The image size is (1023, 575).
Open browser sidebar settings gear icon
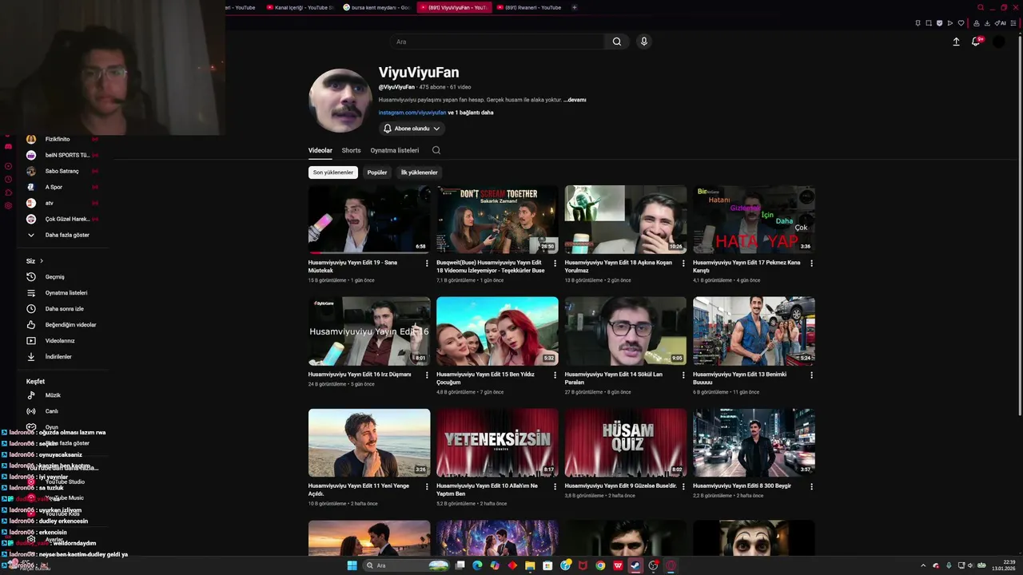tap(8, 205)
